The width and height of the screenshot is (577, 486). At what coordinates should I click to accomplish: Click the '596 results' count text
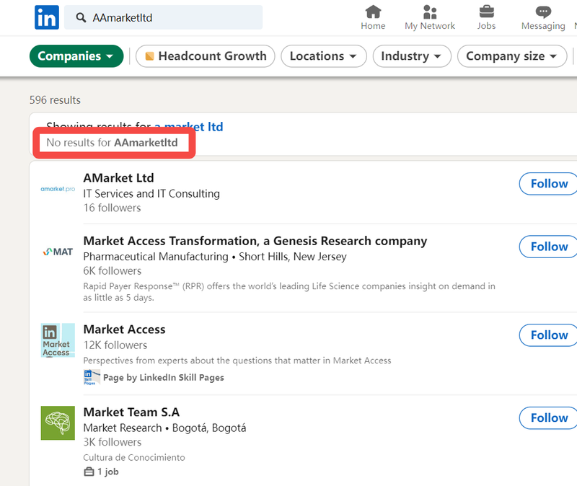[x=55, y=100]
